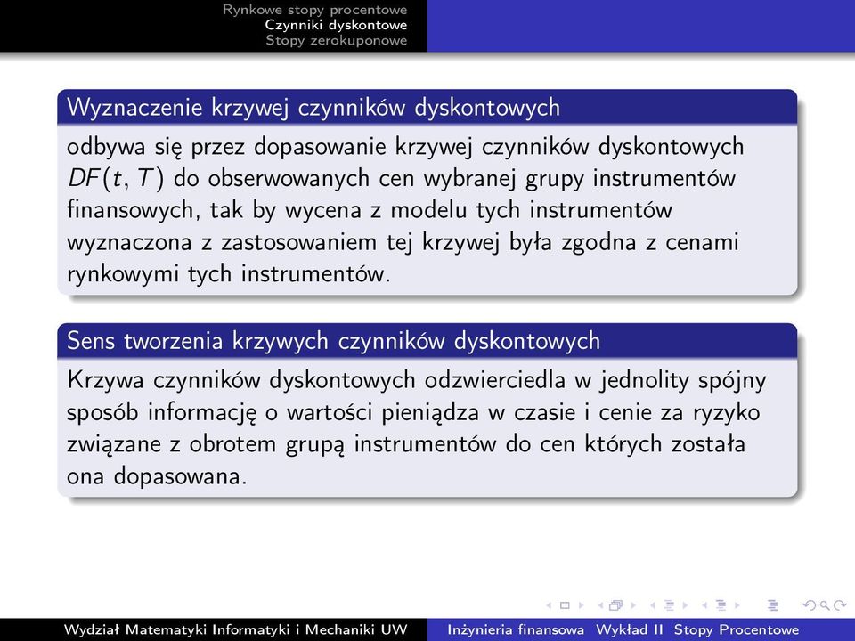This screenshot has width=855, height=641.
Task: Click line starting 'odbywa się przez dopasowanie'
Action: [405, 147]
